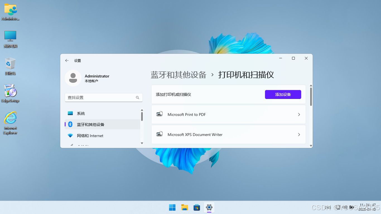Open the Microsoft Print to PDF entry

(x=228, y=115)
